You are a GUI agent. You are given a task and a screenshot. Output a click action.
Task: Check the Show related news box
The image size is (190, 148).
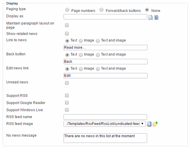pos(67,33)
